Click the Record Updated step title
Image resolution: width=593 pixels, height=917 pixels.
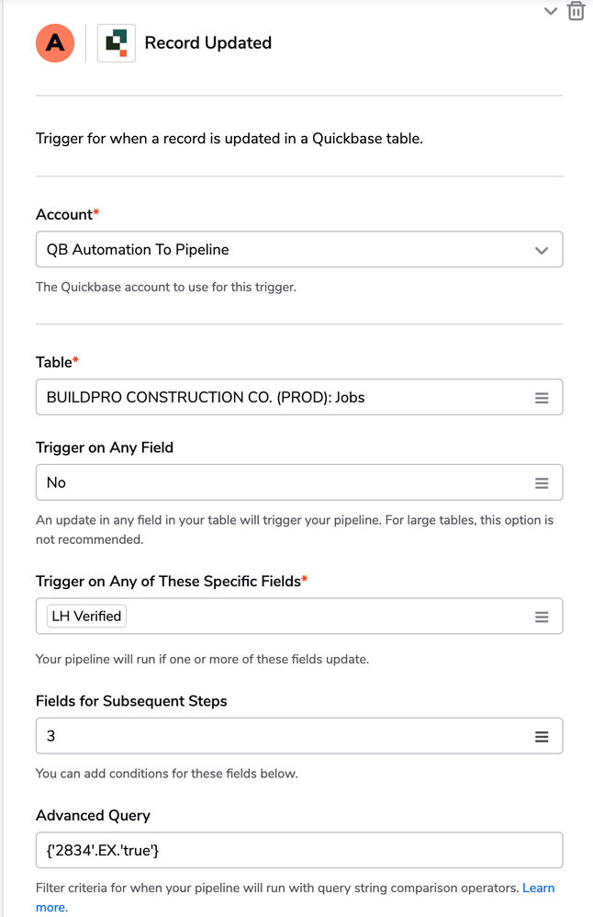point(208,42)
